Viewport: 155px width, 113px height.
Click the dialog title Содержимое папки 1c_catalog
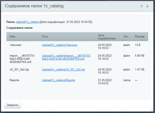click(34, 6)
